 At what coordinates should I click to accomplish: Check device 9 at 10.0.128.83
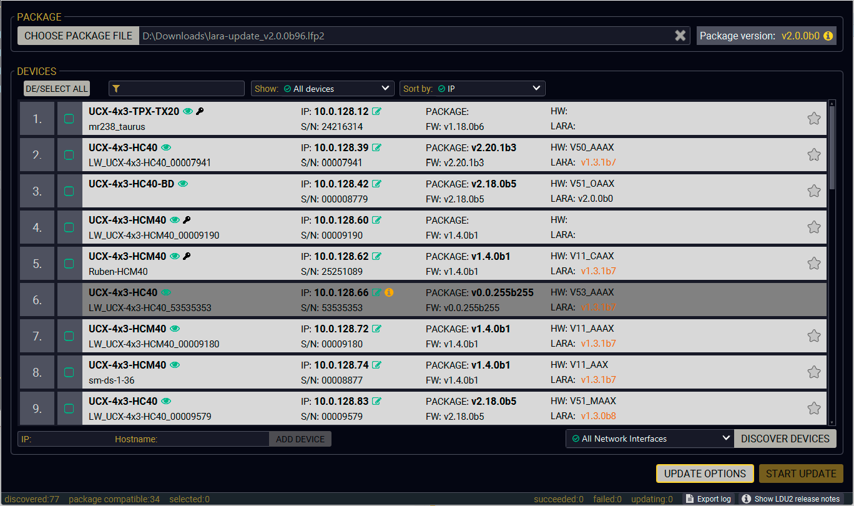coord(69,409)
